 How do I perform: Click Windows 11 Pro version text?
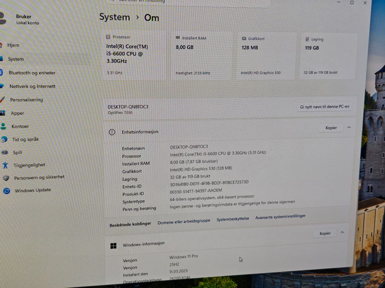tap(183, 256)
